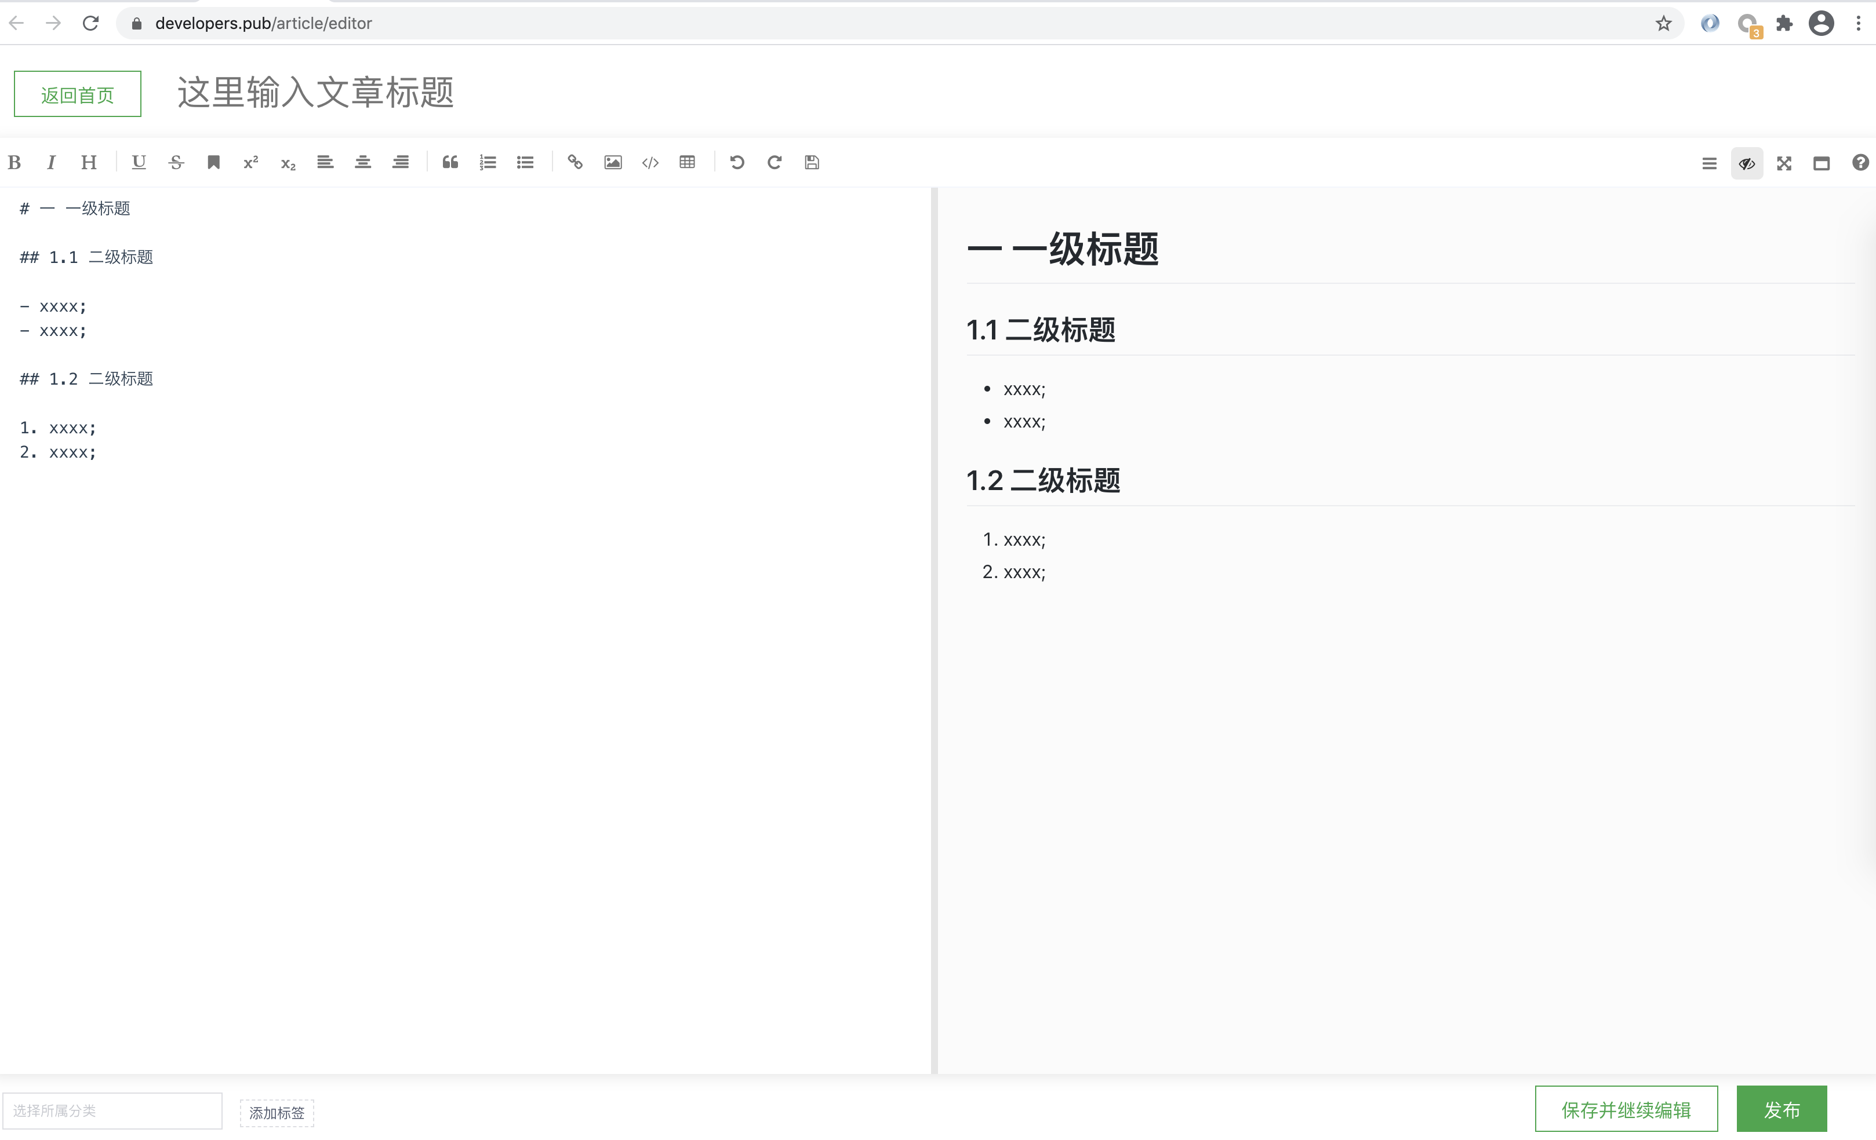This screenshot has width=1876, height=1140.
Task: Align text center
Action: click(362, 162)
